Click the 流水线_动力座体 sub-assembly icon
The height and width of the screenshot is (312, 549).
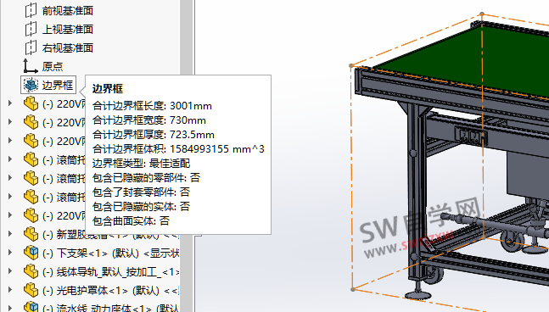click(31, 307)
